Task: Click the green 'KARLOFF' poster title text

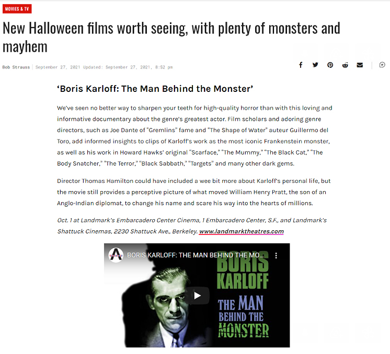Action: (x=243, y=281)
